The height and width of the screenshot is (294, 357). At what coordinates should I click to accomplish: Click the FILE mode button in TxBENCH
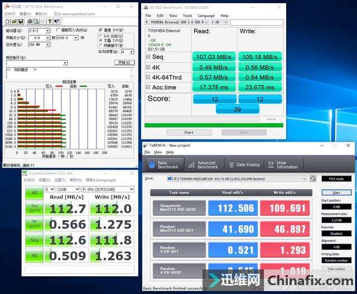point(336,179)
